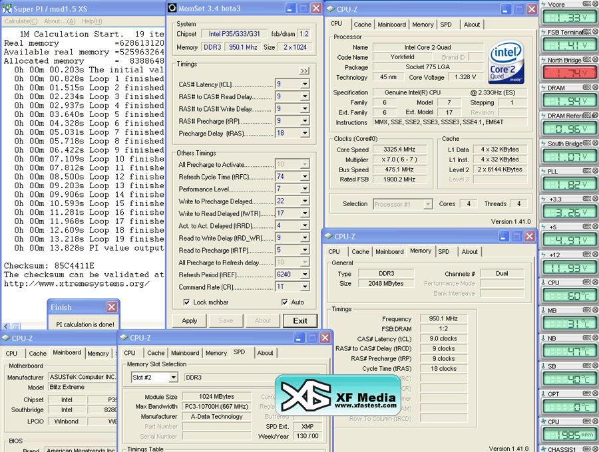Click the Bus Speed 475.1 MHz value
The height and width of the screenshot is (452, 599).
click(399, 169)
